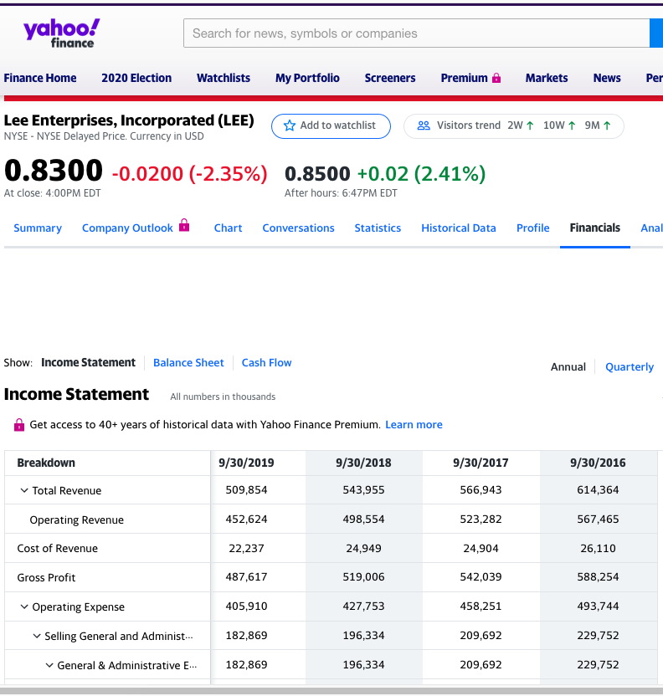Click the star icon in Add to watchlist

[290, 125]
